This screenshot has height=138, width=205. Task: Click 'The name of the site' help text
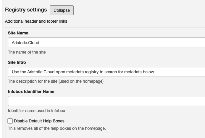(x=27, y=52)
